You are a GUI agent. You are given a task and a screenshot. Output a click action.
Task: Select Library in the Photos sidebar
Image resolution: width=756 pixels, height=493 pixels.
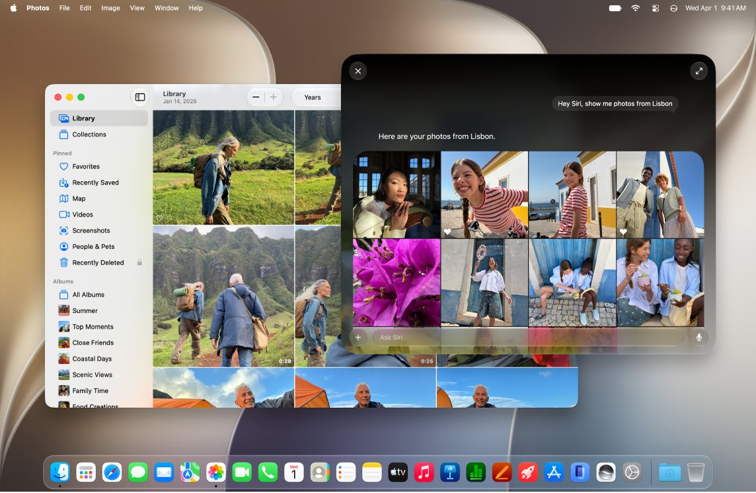coord(99,118)
